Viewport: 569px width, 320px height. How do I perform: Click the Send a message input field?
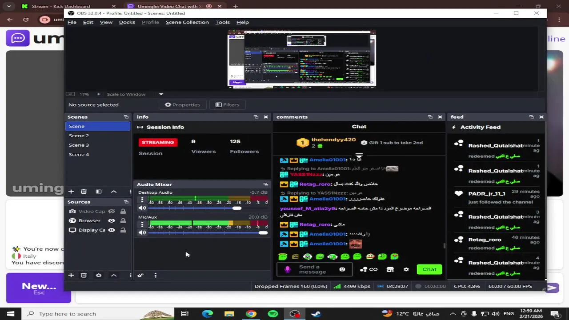coord(314,269)
